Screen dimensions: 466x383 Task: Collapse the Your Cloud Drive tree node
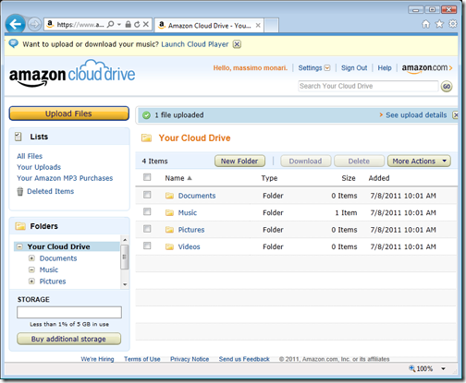[x=19, y=246]
